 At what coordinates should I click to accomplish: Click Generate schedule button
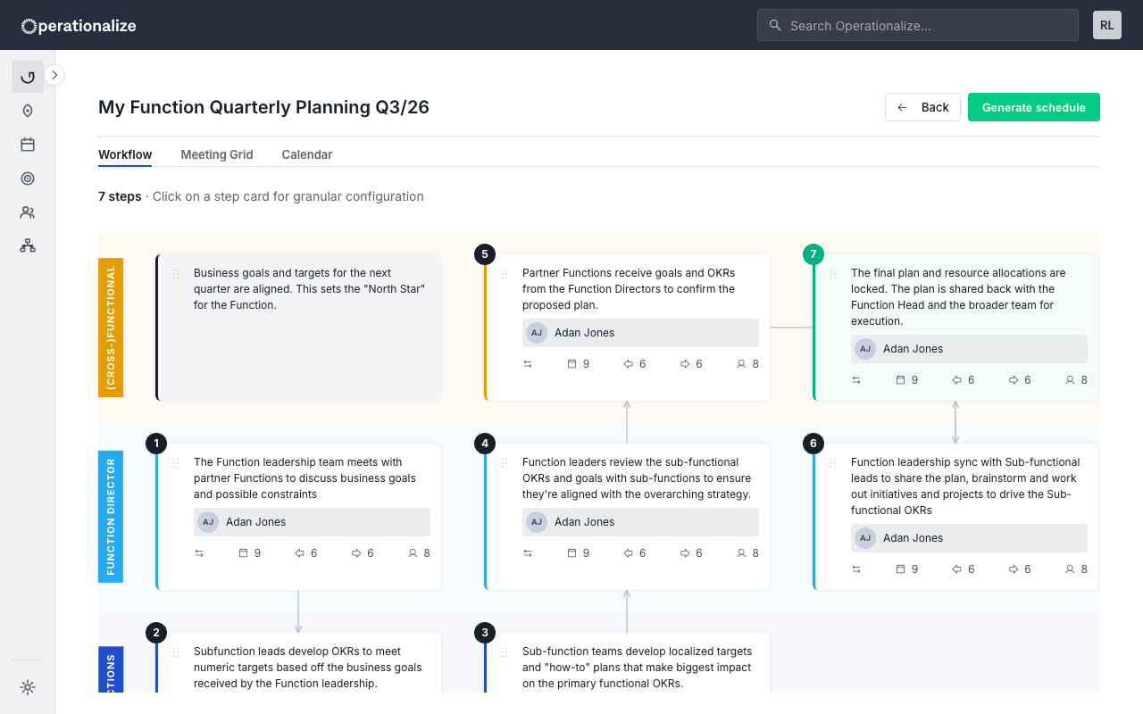pyautogui.click(x=1034, y=107)
